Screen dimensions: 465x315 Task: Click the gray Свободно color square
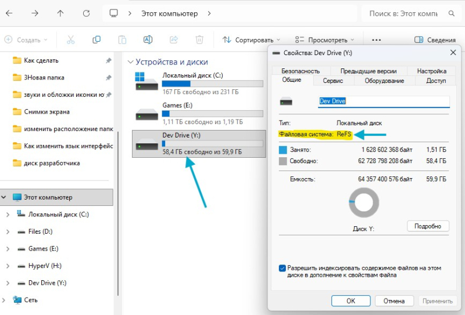[283, 161]
